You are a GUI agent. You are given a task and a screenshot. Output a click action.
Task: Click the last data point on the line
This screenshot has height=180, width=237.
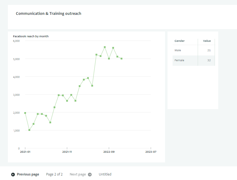(122, 59)
